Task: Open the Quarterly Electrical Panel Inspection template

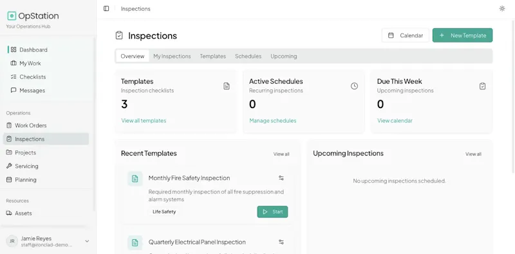Action: click(x=197, y=242)
